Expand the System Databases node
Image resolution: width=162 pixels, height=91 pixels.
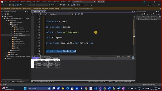pos(8,22)
